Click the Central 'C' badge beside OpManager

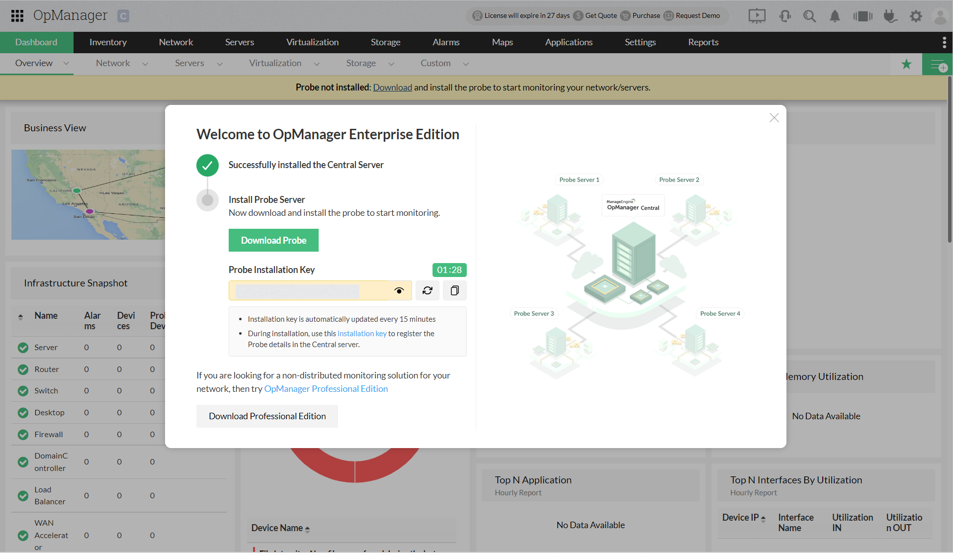(x=123, y=16)
